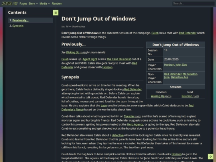216x162 pixels.
Task: Open Red Defender link in Synopsis first paragraph
Action: [133, 90]
